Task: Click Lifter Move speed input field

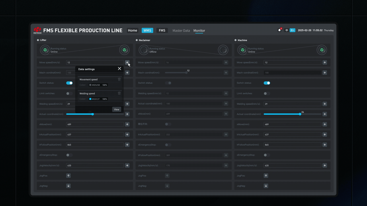Action: coord(95,62)
